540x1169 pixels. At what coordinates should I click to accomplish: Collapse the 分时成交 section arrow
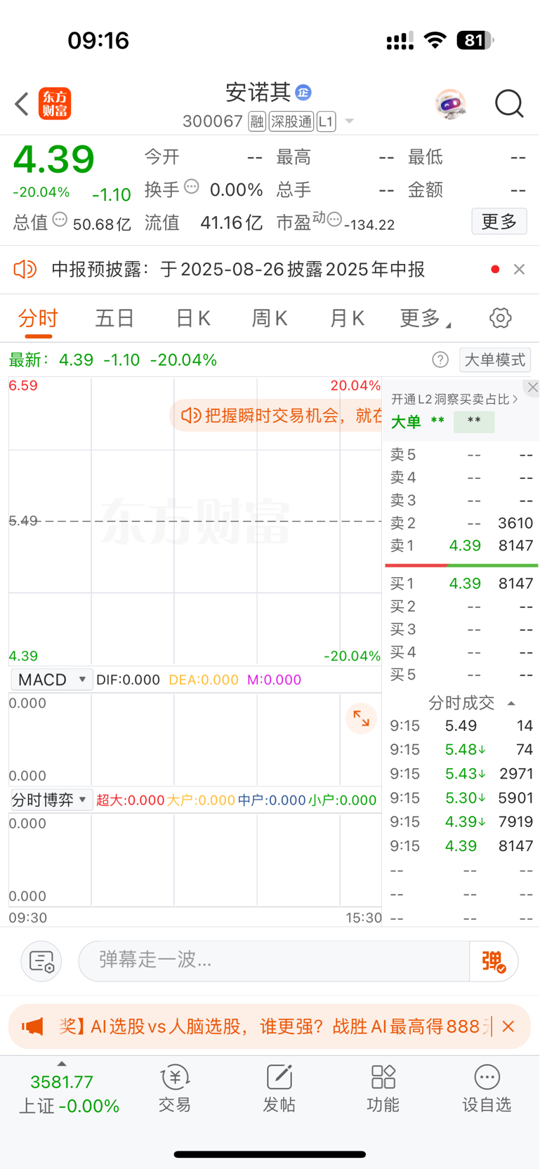coord(511,703)
